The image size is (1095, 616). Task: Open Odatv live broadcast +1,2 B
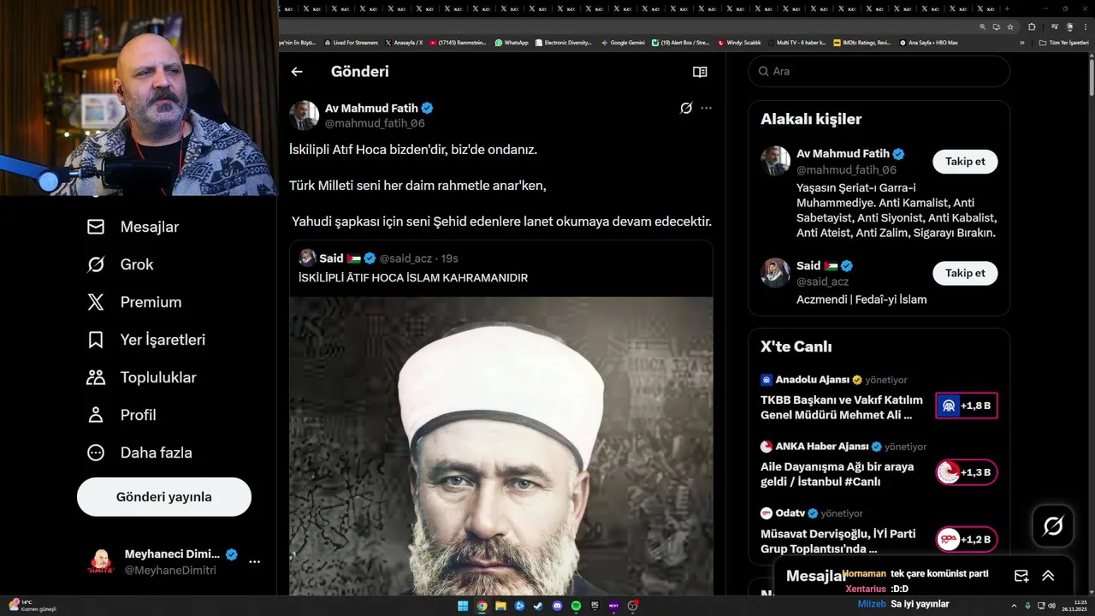click(967, 539)
